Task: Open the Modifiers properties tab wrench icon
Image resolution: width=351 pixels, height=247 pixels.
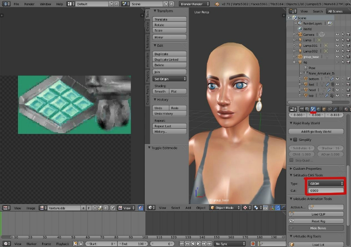Action: (x=335, y=109)
